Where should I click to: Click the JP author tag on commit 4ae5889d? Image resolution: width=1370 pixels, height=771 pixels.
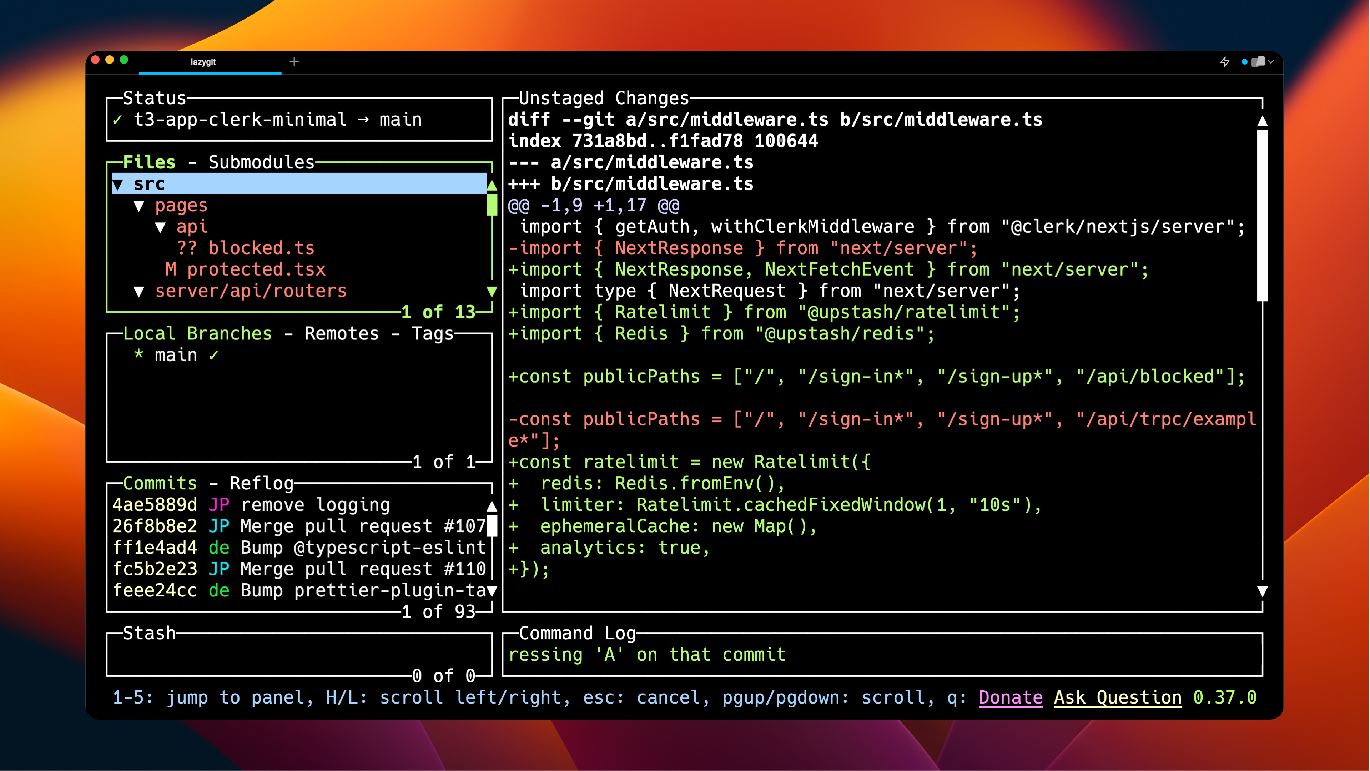point(218,505)
